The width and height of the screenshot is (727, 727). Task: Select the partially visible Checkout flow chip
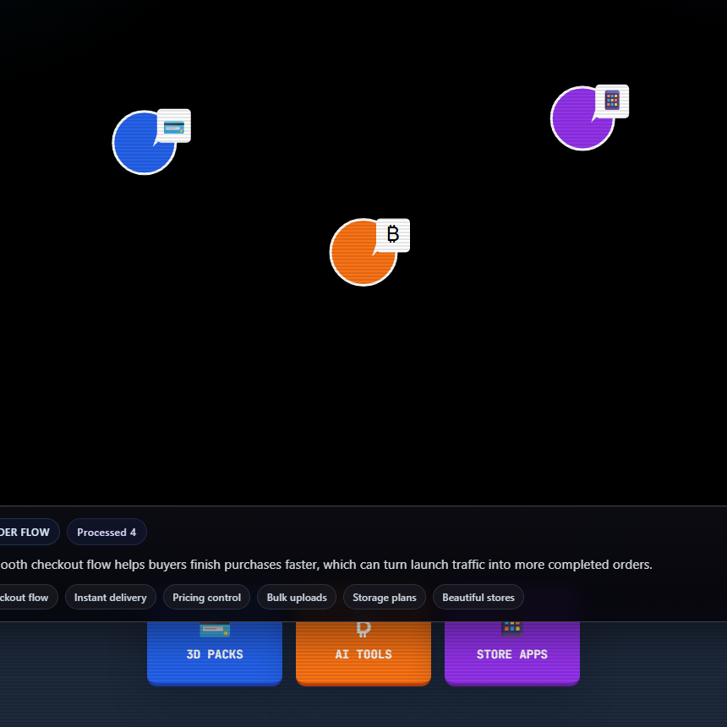pos(27,598)
